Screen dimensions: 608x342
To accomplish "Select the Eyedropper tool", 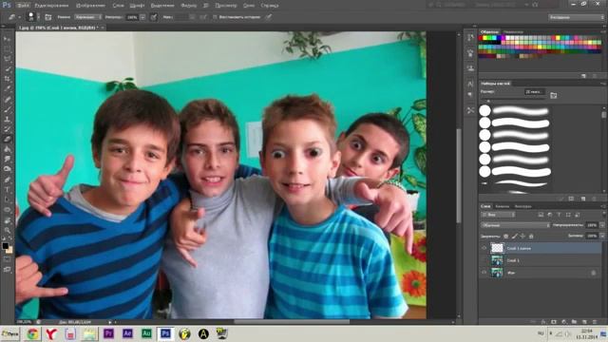I will pyautogui.click(x=7, y=88).
